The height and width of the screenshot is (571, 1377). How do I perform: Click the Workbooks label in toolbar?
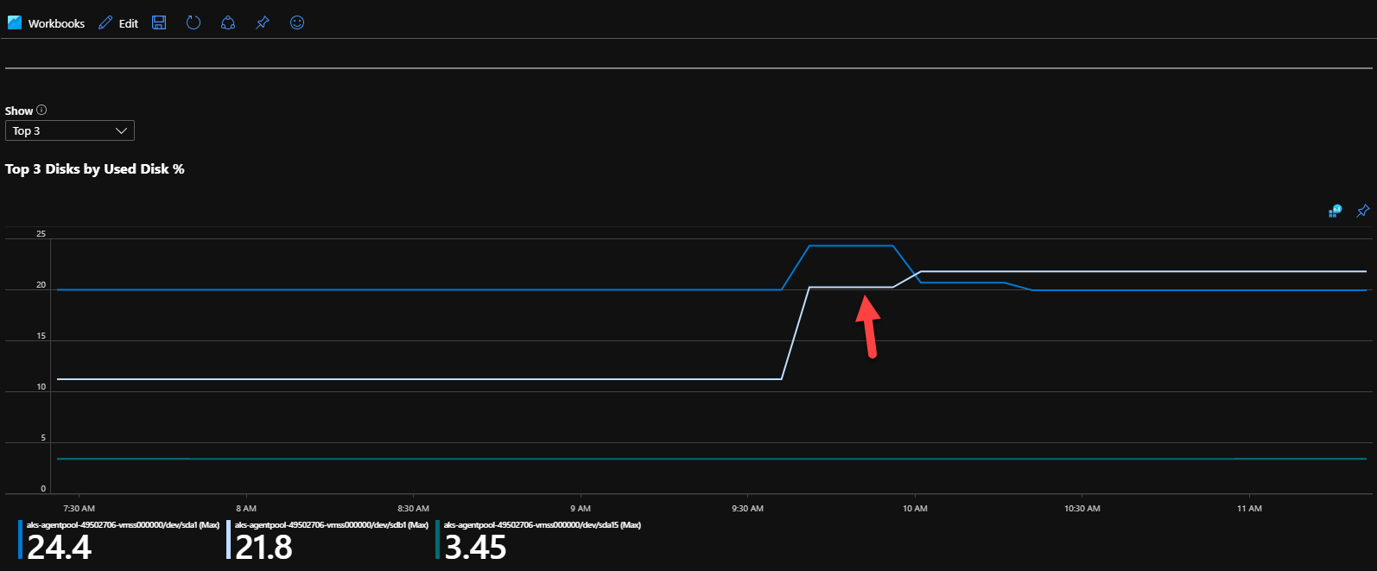[x=56, y=23]
